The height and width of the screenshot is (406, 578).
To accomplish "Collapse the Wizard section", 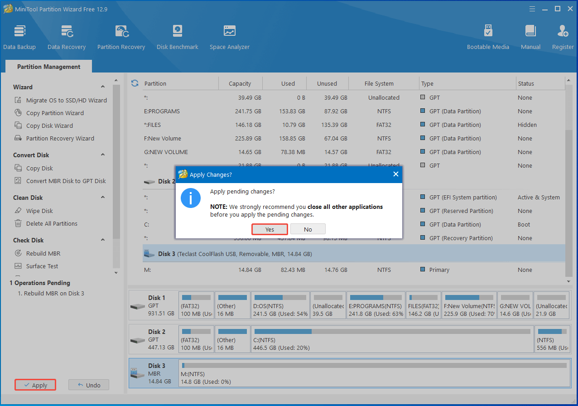I will coord(103,87).
